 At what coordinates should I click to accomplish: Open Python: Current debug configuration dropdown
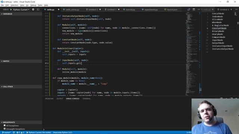coord(21,10)
